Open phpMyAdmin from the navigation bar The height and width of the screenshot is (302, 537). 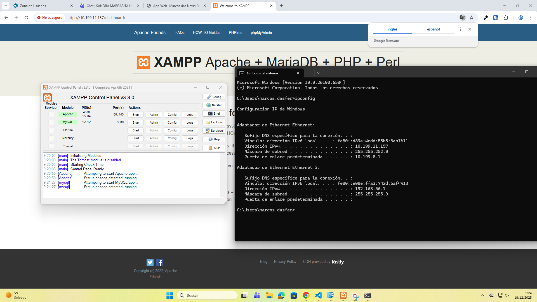click(261, 32)
